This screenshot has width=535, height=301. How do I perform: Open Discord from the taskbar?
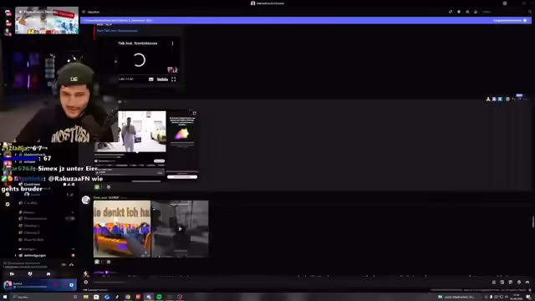pyautogui.click(x=149, y=297)
